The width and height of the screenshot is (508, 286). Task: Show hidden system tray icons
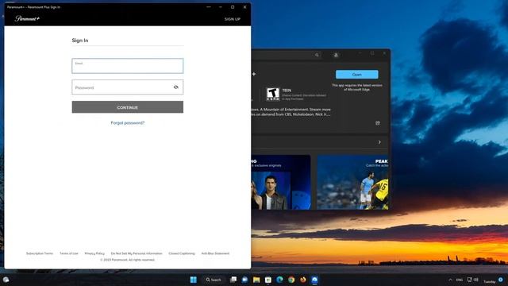[450, 280]
